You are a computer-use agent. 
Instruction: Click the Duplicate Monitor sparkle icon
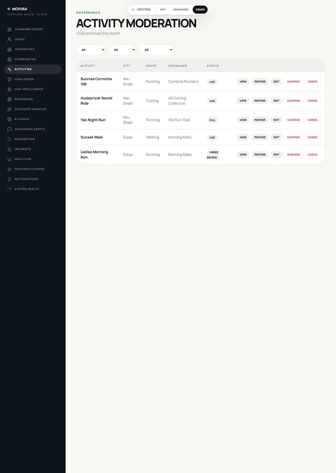(x=9, y=109)
